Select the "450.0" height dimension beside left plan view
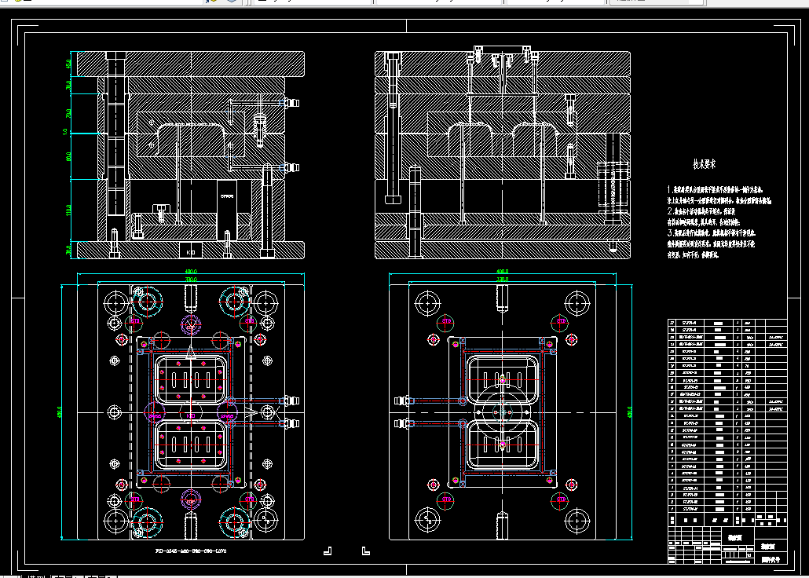Image resolution: width=809 pixels, height=578 pixels. tap(60, 412)
